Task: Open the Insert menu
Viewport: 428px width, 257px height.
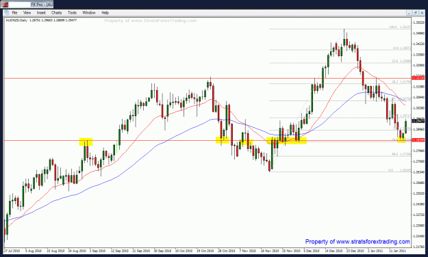Action: click(x=41, y=13)
